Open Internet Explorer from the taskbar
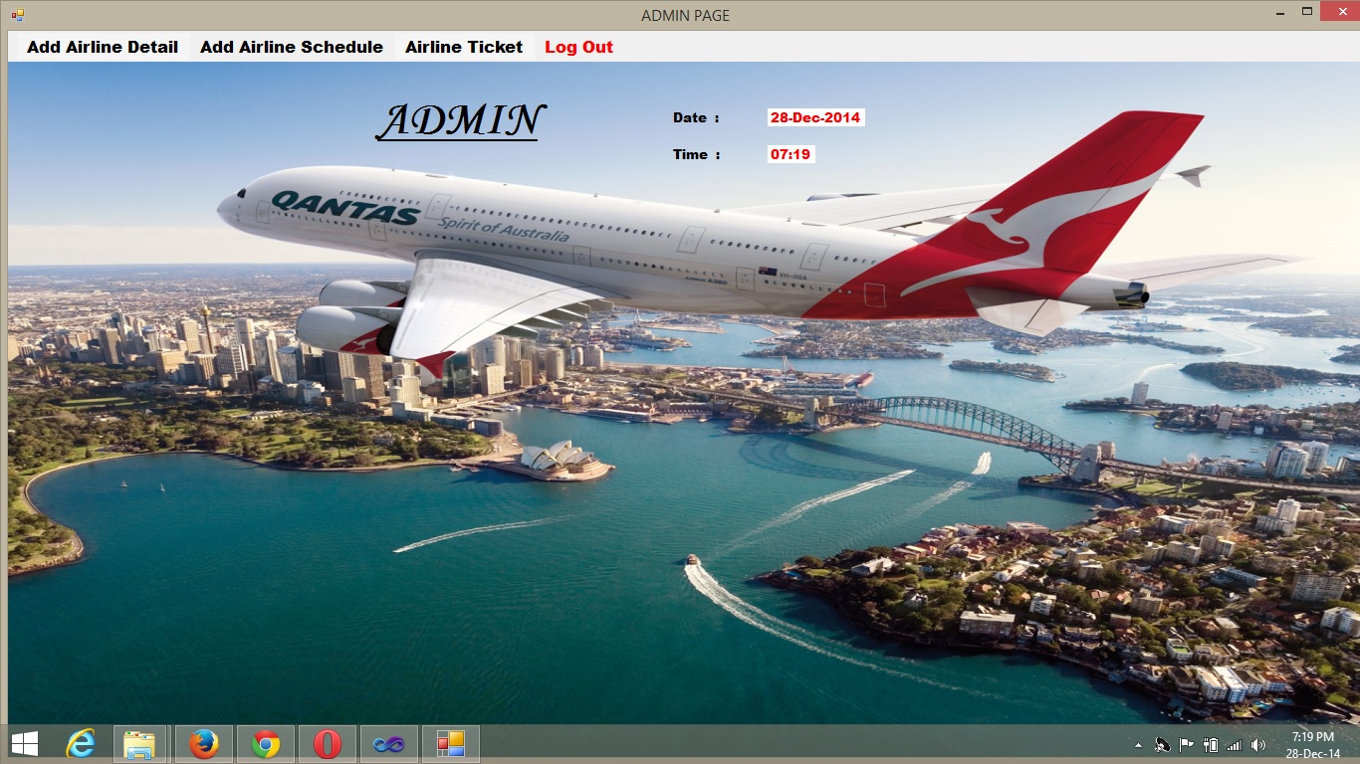The height and width of the screenshot is (764, 1360). click(79, 743)
